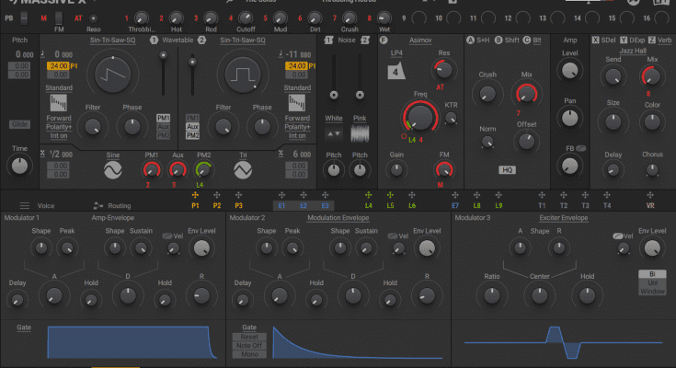Click the Bi mode button in Modulator 3
Screen dimensions: 676x368
click(652, 274)
